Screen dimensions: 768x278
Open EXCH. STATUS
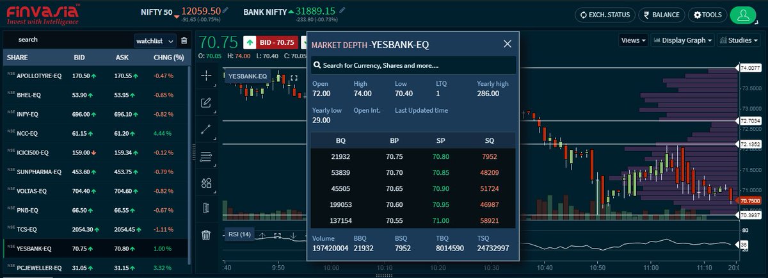605,15
